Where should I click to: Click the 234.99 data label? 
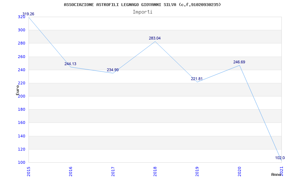click(x=113, y=70)
